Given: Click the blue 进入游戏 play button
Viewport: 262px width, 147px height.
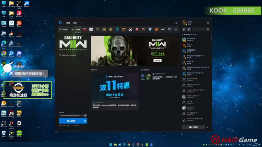Looking at the screenshot, I should pyautogui.click(x=71, y=121).
